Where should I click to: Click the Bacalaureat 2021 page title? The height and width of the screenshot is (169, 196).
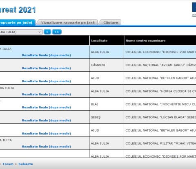click(x=18, y=10)
